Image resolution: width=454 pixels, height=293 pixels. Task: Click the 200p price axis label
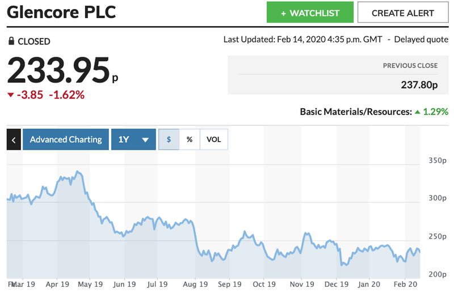pyautogui.click(x=438, y=274)
